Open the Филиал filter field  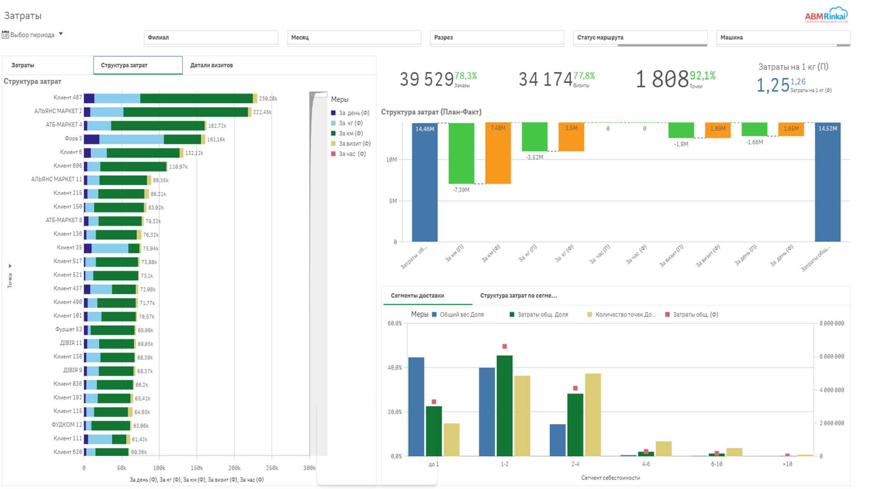point(211,38)
